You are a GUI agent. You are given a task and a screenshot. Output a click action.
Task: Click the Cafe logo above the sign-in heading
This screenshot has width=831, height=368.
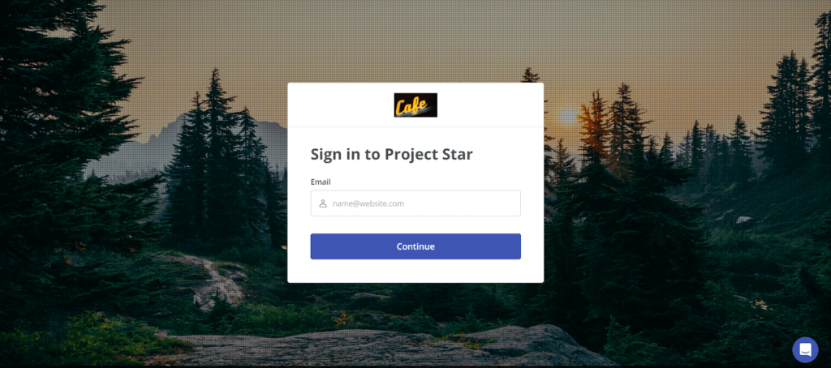coord(415,105)
